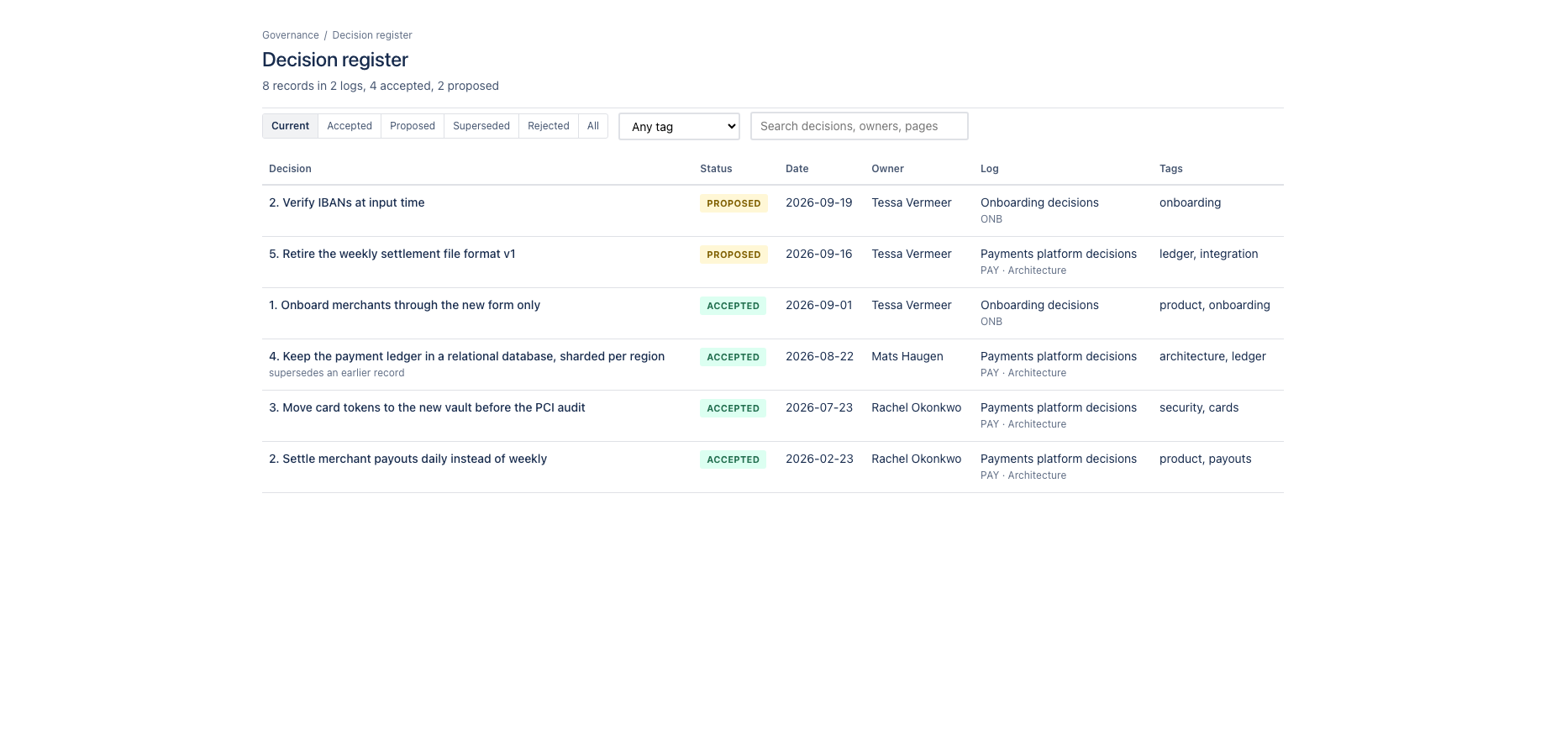Select date 2026-02-23
This screenshot has width=1546, height=756.
pyautogui.click(x=819, y=459)
